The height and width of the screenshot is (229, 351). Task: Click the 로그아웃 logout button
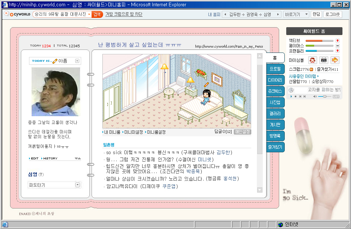coord(333,14)
